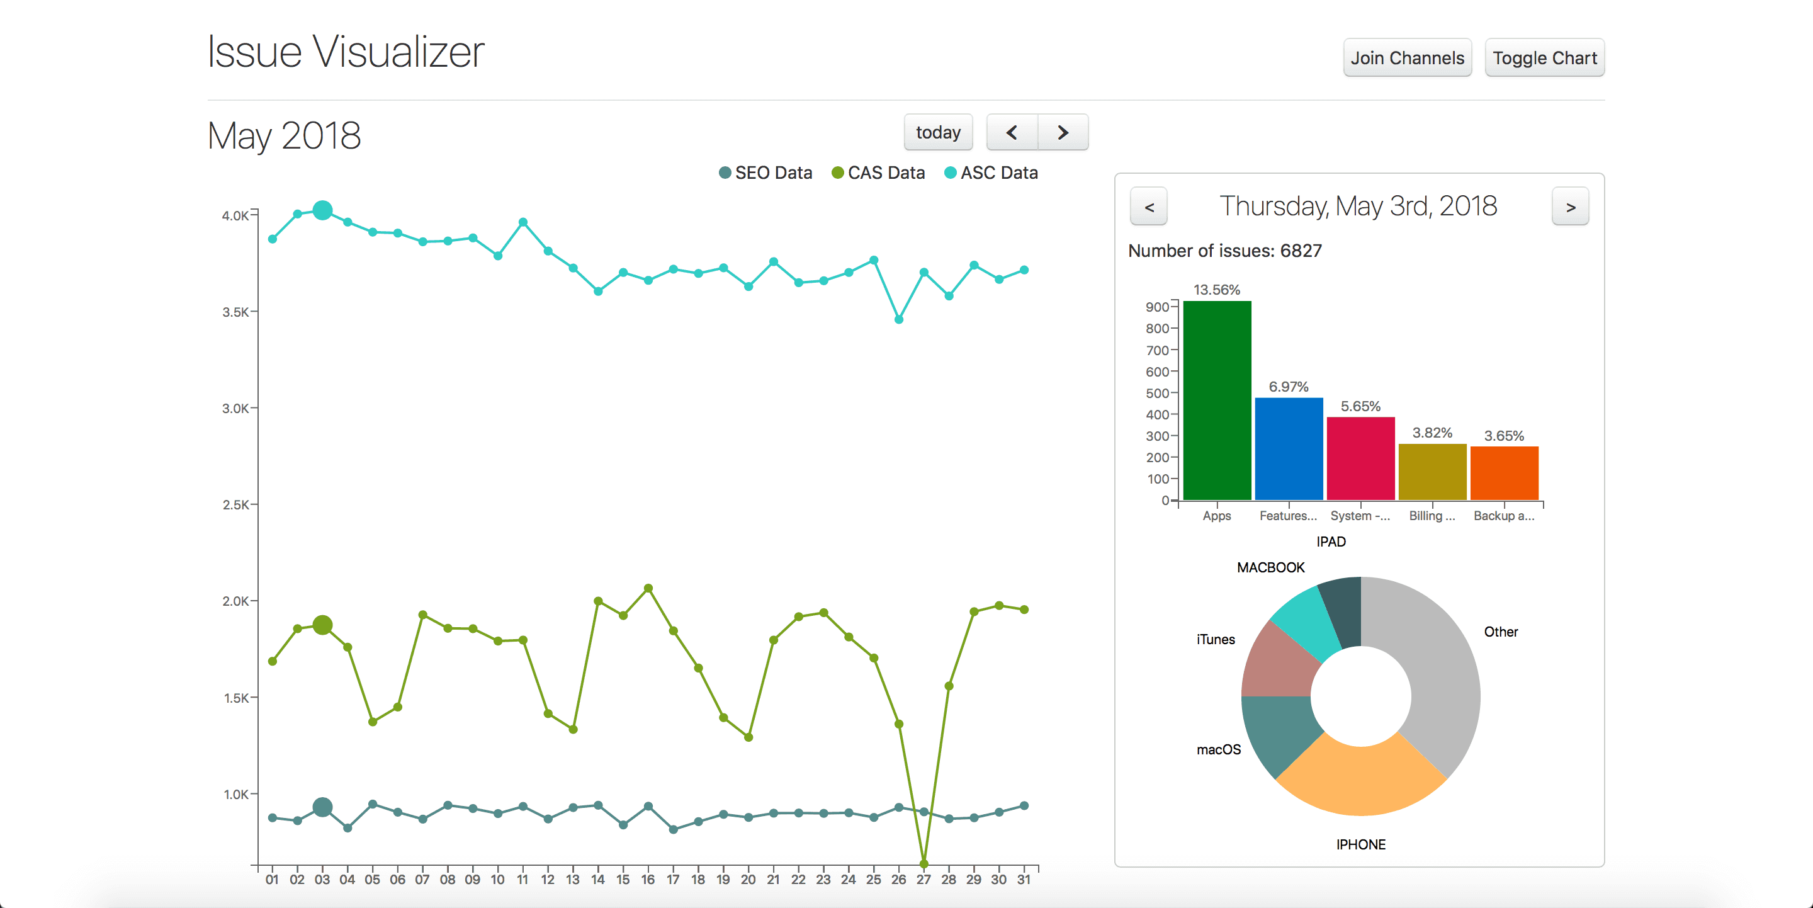The width and height of the screenshot is (1813, 908).
Task: Toggle CAS Data series in the legend
Action: coord(878,173)
